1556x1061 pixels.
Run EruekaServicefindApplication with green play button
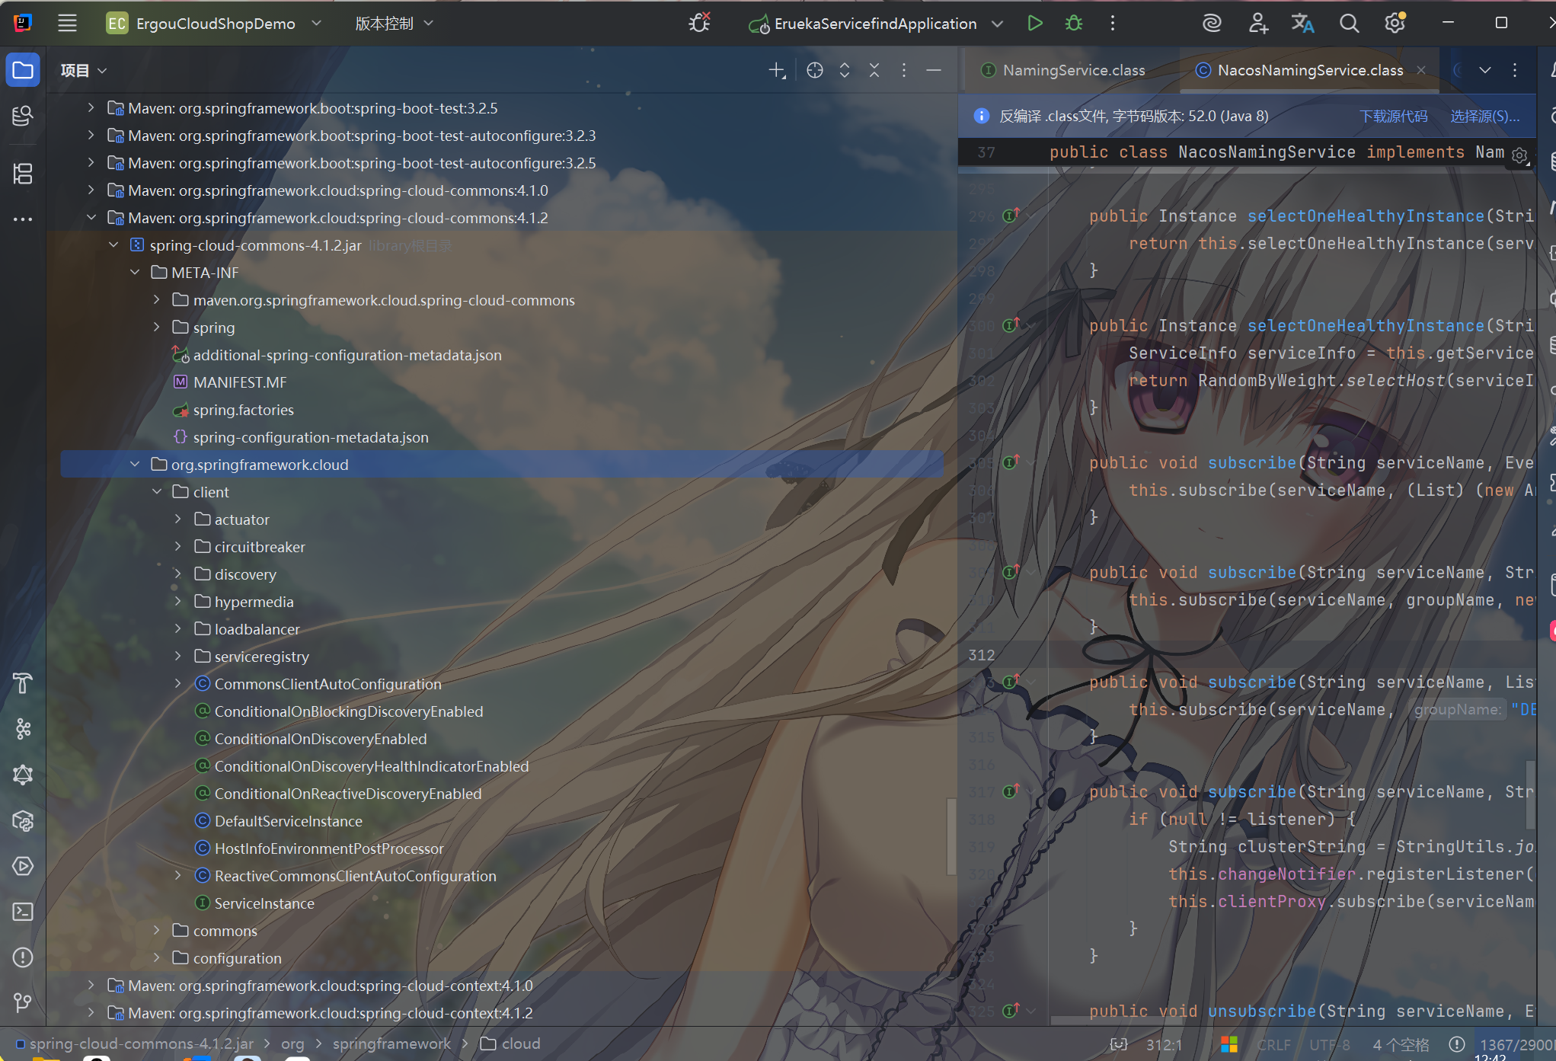pos(1034,23)
